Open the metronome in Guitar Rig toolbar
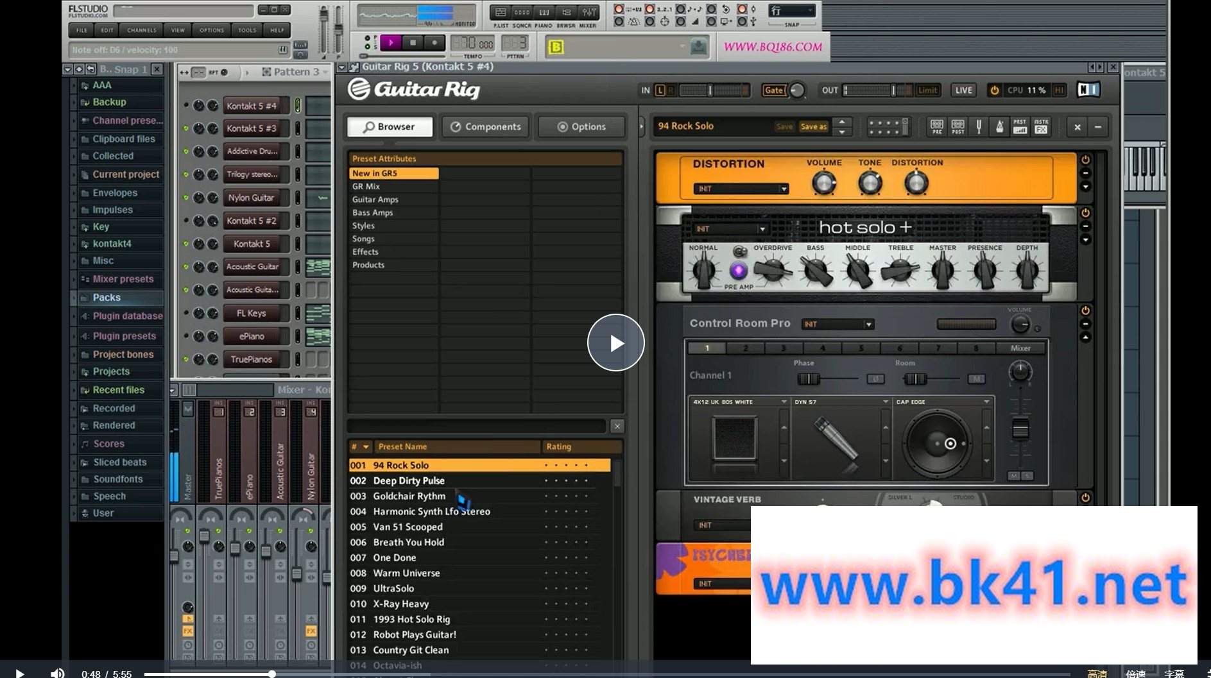Screen dimensions: 1211x678 999,126
